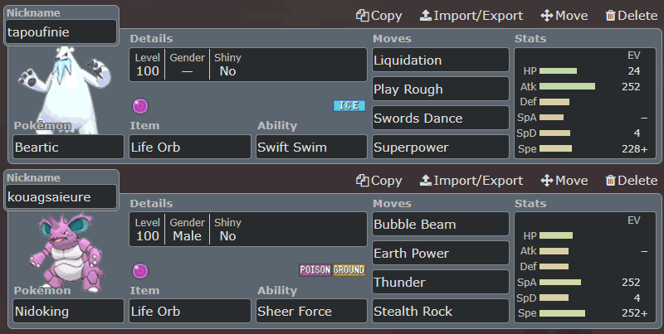Click Move button for Nidoking set
Viewport: 664px width, 334px height.
pyautogui.click(x=564, y=181)
